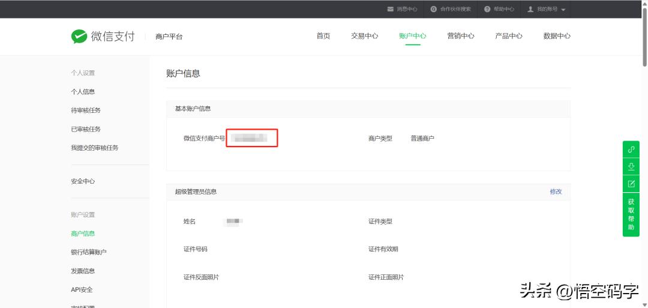Click the user avatar icon beside 我的账号

(x=530, y=9)
